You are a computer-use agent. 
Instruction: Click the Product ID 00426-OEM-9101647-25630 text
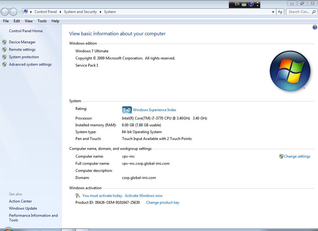point(107,203)
